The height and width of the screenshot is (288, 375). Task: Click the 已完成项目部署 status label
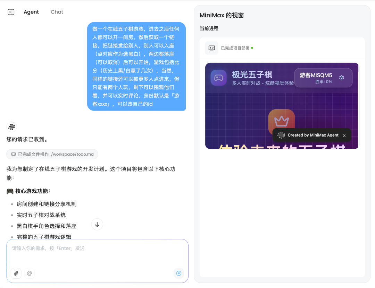tap(235, 48)
